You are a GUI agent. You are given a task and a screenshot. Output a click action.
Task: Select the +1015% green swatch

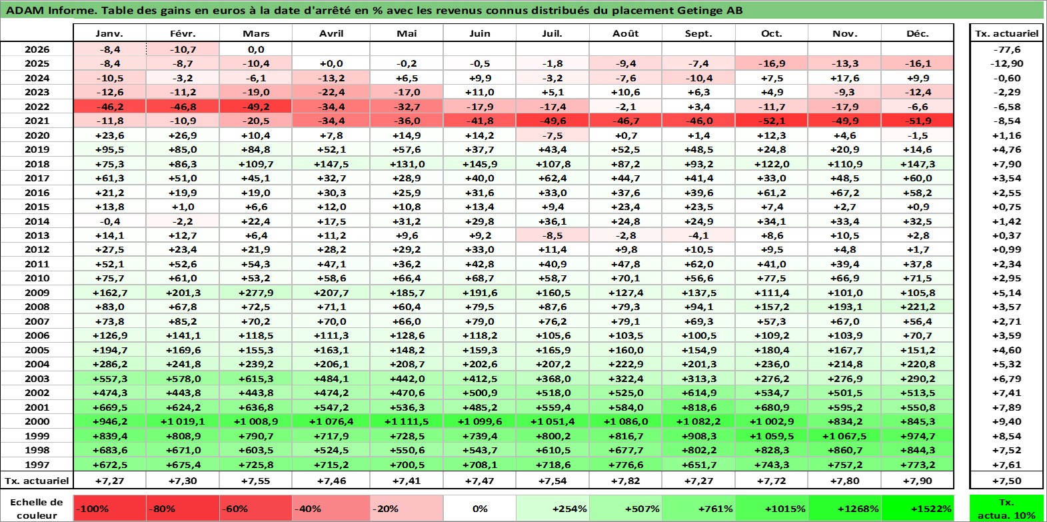point(772,509)
